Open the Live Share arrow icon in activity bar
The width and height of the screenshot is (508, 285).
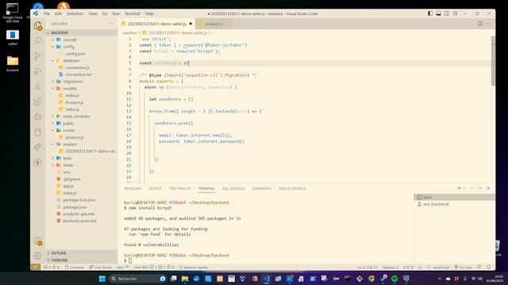[38, 147]
